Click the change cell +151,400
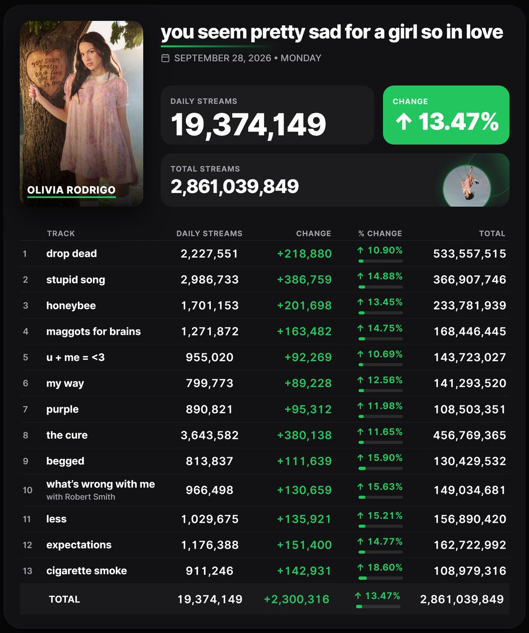The height and width of the screenshot is (633, 529). pyautogui.click(x=305, y=545)
